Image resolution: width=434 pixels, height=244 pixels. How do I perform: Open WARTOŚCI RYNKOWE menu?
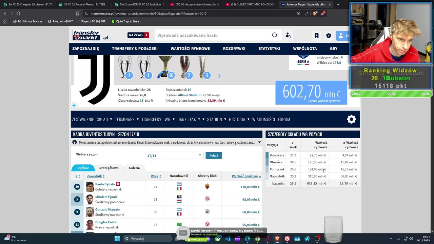[x=190, y=48]
